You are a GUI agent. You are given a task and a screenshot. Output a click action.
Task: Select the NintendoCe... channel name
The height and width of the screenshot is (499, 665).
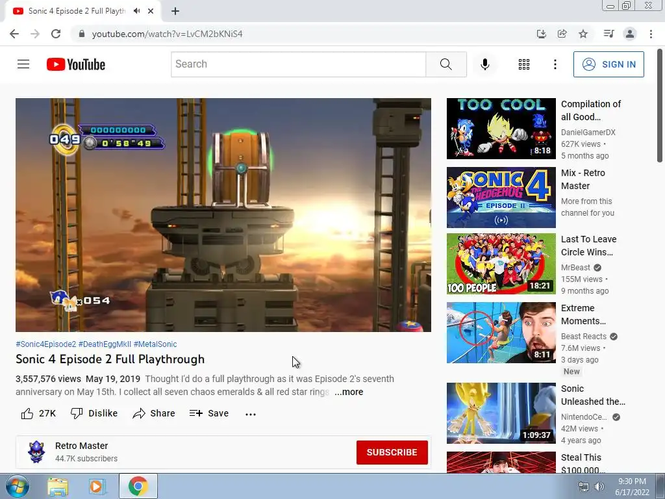[584, 416]
